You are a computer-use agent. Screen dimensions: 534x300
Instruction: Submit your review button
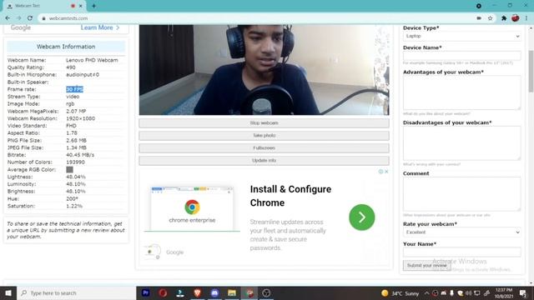coord(426,265)
